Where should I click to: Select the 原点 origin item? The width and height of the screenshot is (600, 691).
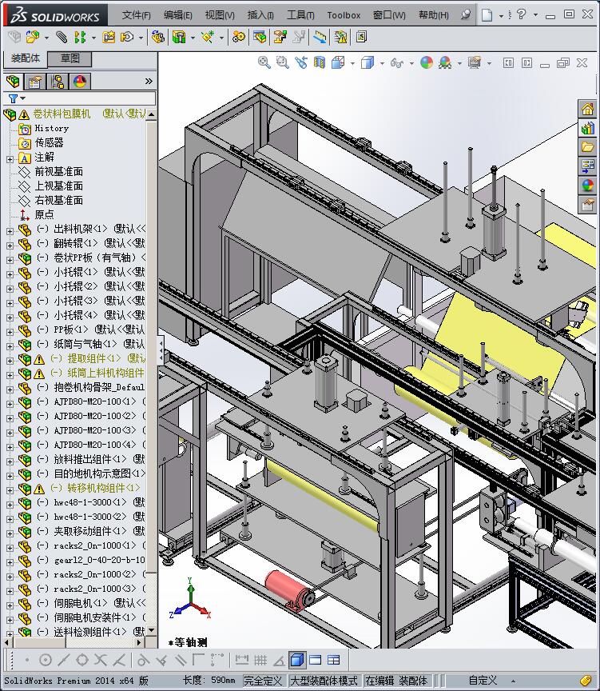[x=44, y=214]
